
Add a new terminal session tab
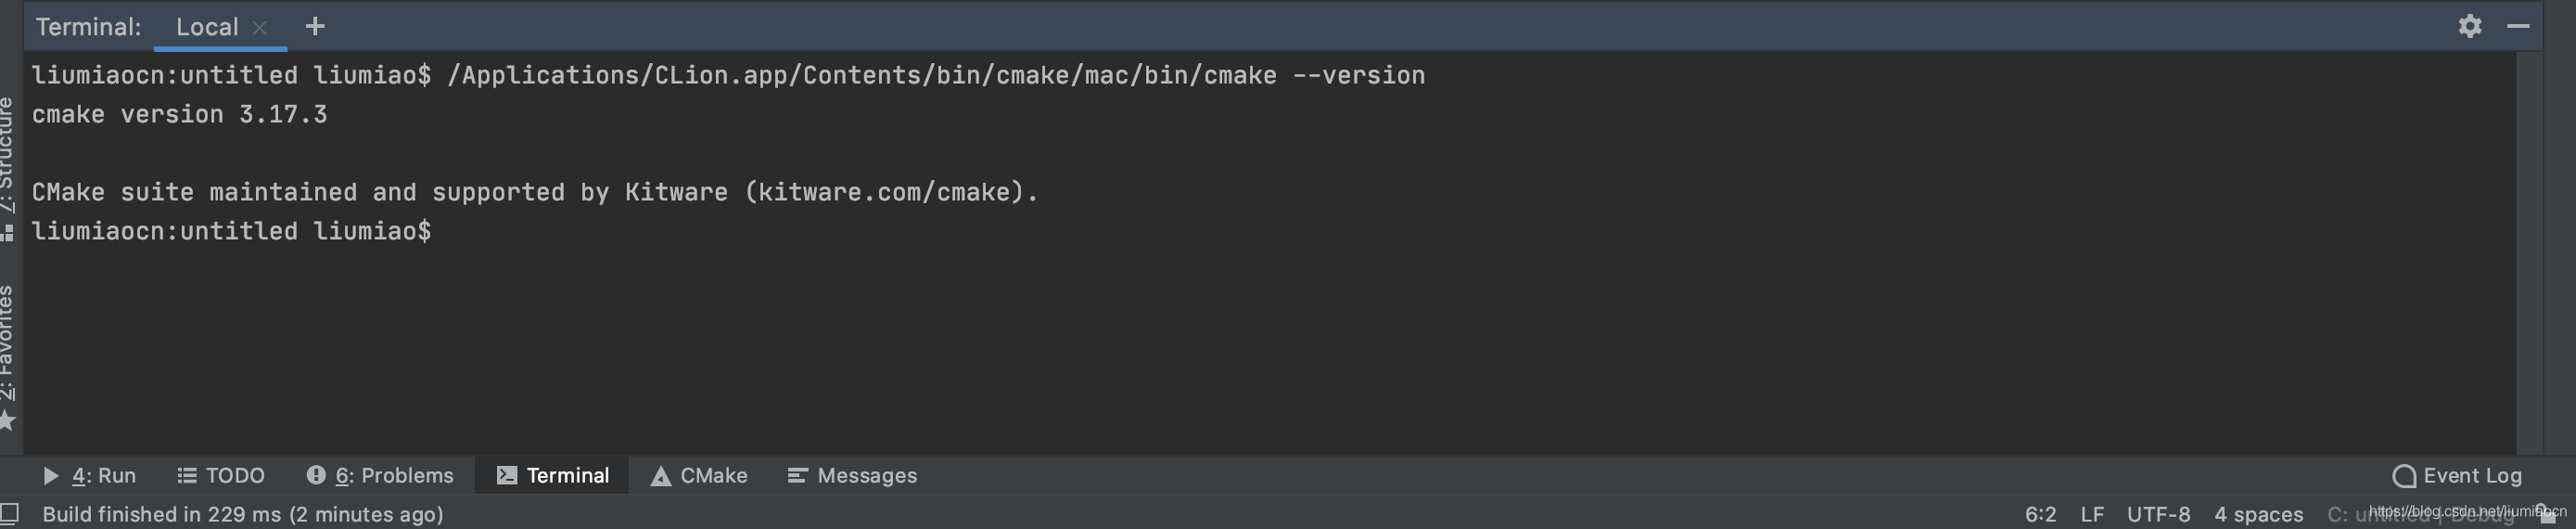coord(315,26)
